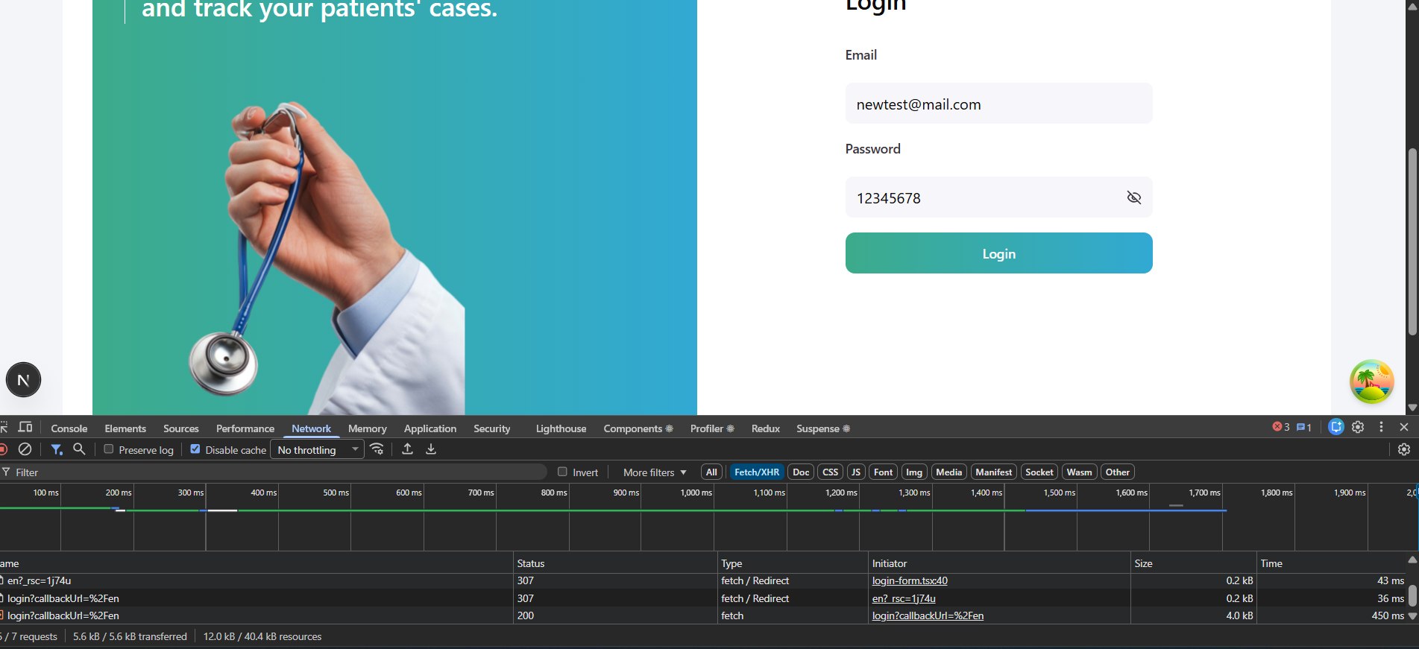Open Network panel settings gear
The height and width of the screenshot is (649, 1419).
(x=1404, y=449)
